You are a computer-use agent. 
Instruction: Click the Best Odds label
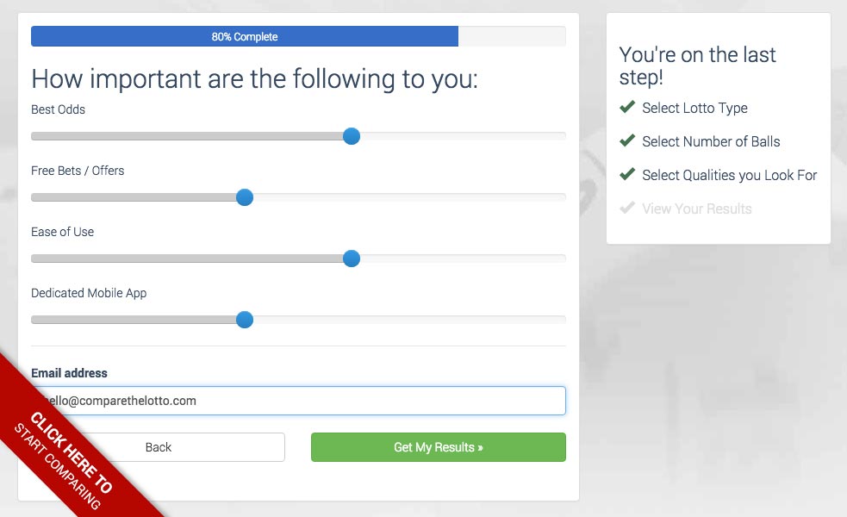pos(58,109)
